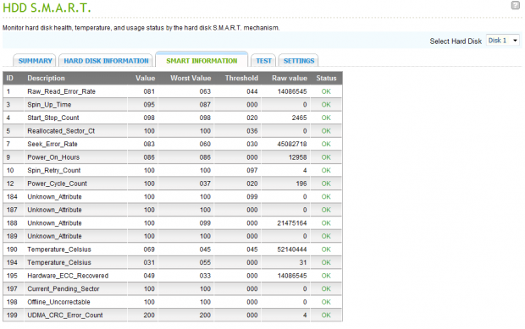This screenshot has width=525, height=329.
Task: Select the Reallocated_Sector_Ct attribute
Action: click(61, 131)
